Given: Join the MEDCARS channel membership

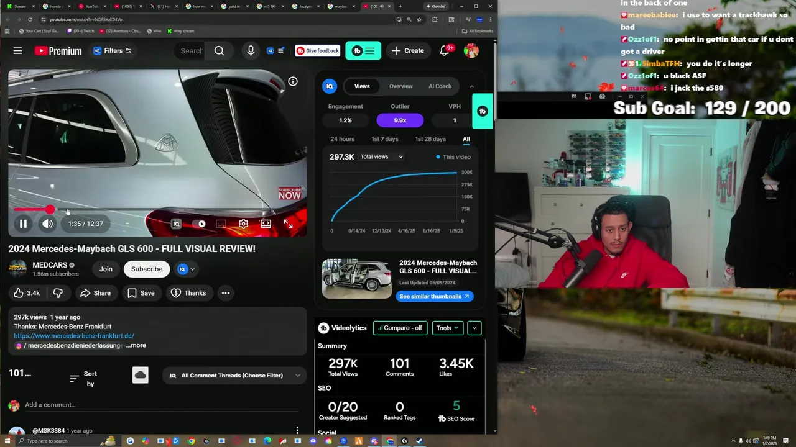Looking at the screenshot, I should [106, 269].
